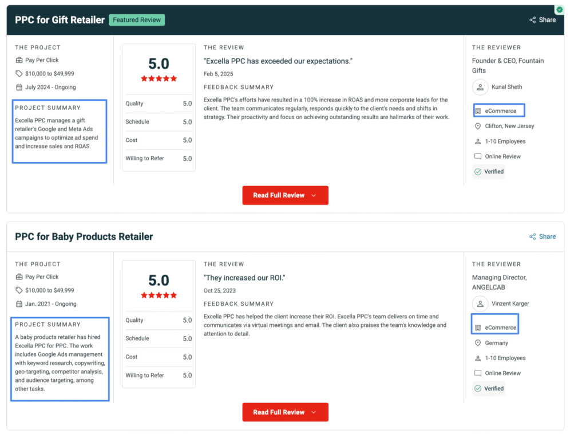
Task: Click Vinzent Karger reviewer avatar icon
Action: pos(480,303)
